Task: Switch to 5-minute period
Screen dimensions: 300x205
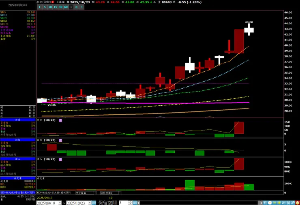Action: click(x=45, y=7)
